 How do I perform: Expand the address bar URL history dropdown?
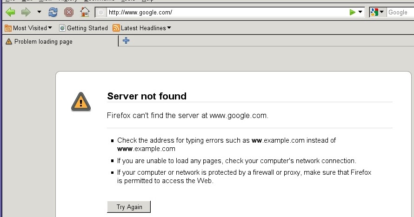(360, 12)
